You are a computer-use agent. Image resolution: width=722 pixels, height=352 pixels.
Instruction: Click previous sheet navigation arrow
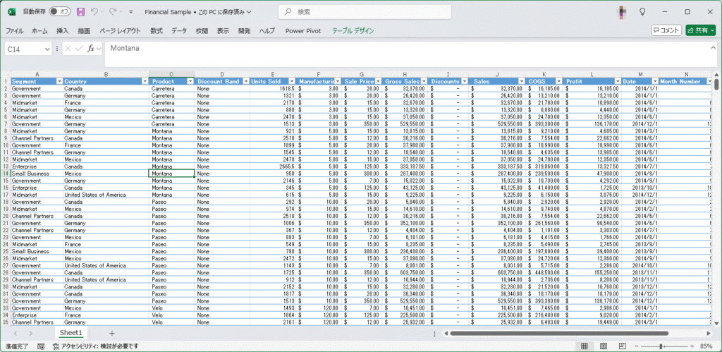point(16,333)
